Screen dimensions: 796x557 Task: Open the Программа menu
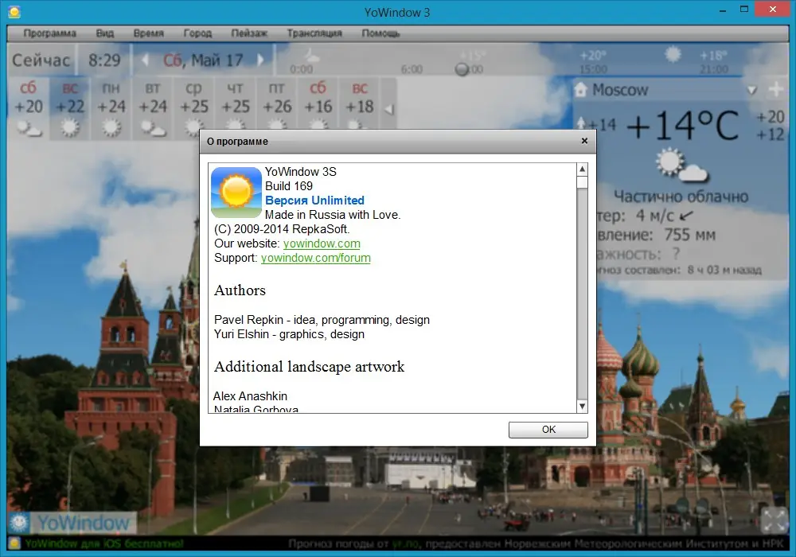point(49,33)
